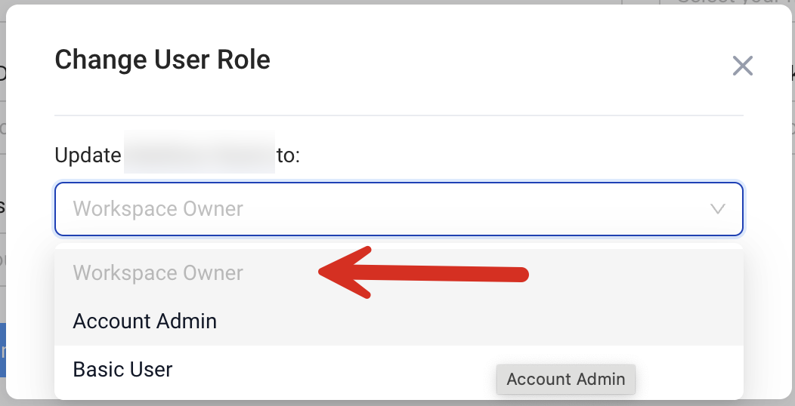
Task: Select the Workspace Owner option in list
Action: tap(158, 273)
